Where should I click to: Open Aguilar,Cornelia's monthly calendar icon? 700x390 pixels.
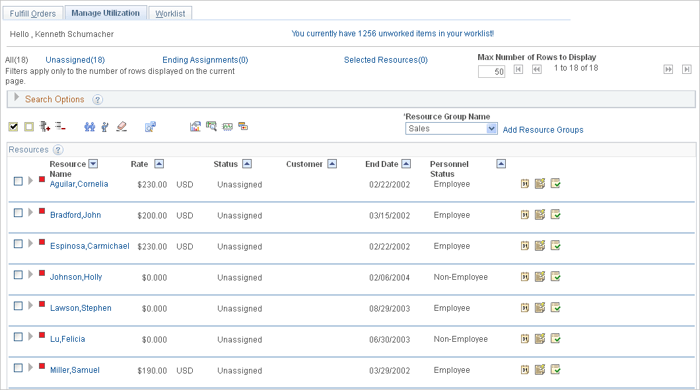tap(524, 183)
